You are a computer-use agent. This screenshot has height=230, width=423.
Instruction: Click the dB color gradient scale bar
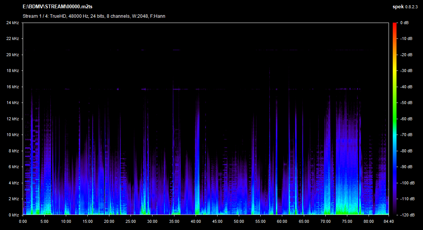395,118
